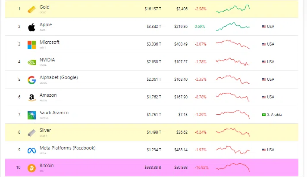Open the Alphabet (Google) company link
Image resolution: width=307 pixels, height=177 pixels.
point(59,77)
